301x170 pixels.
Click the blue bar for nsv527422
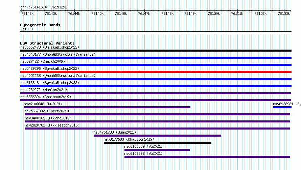click(x=156, y=65)
